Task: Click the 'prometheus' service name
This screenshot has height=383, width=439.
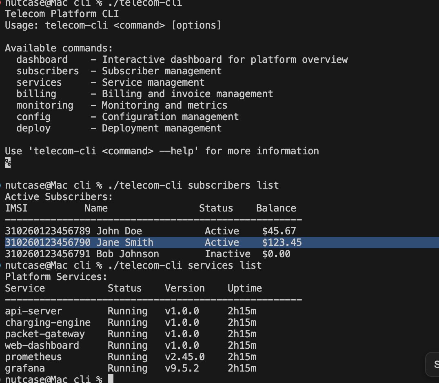Action: click(x=33, y=357)
